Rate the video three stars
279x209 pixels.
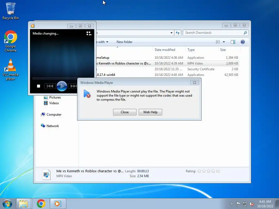click(x=208, y=171)
